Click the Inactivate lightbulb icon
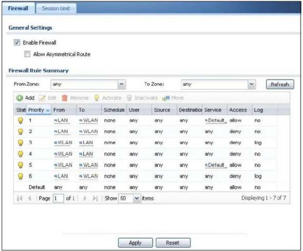Viewport: 303px width, 251px height. (x=129, y=98)
